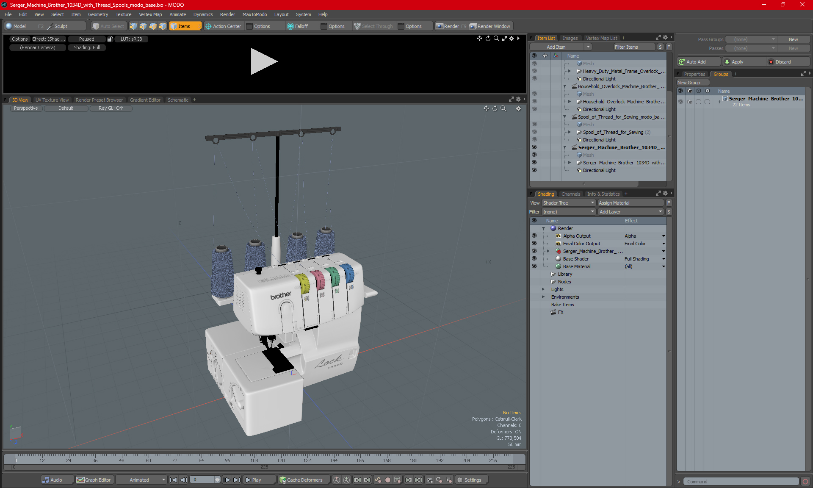The width and height of the screenshot is (813, 488).
Task: Hide Final Color Output layer
Action: (534, 244)
